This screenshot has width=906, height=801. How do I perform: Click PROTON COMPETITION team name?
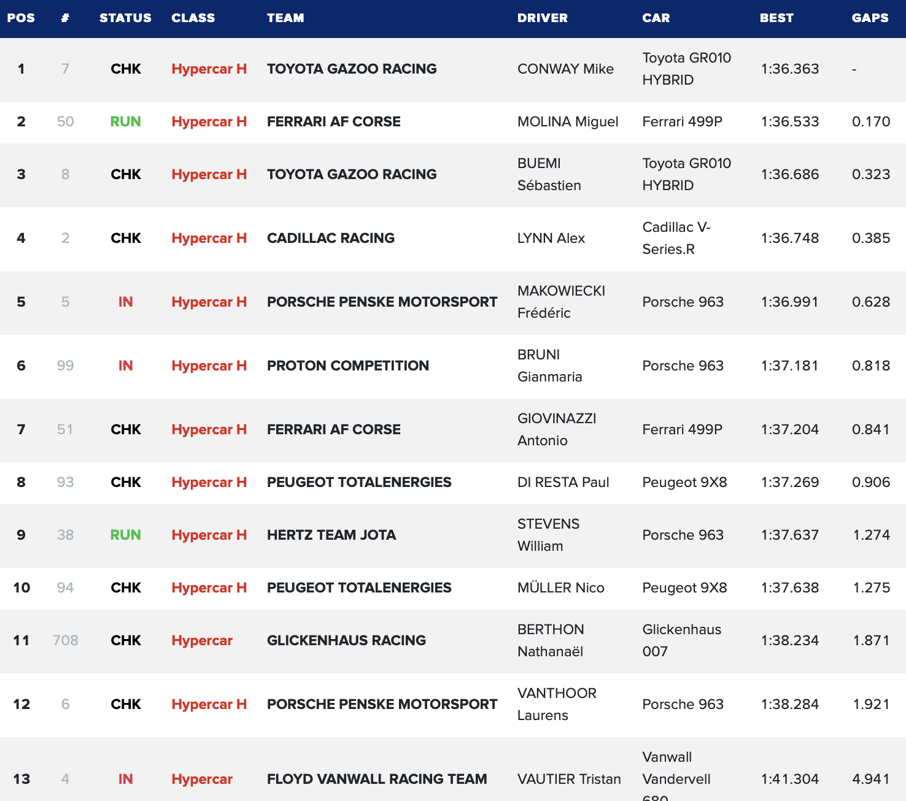point(348,366)
